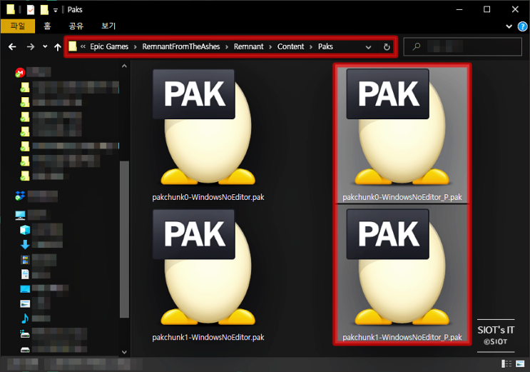Click Content in the address path

291,46
